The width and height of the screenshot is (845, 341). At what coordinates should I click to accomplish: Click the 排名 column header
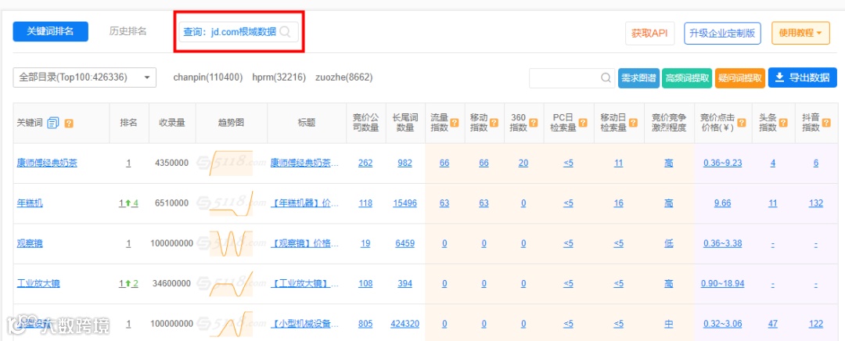[x=128, y=123]
